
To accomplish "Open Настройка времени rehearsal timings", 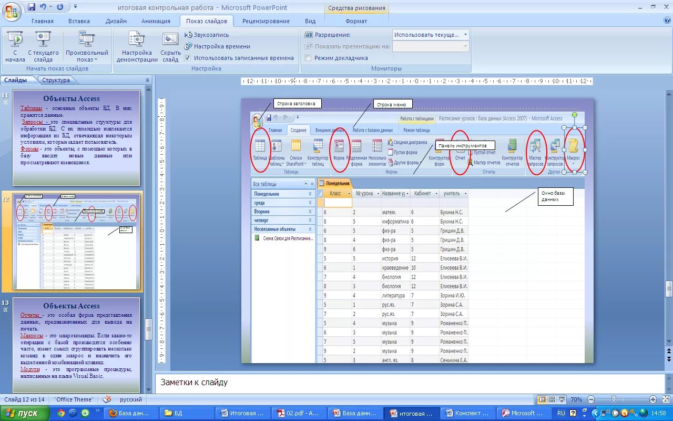I will 217,46.
